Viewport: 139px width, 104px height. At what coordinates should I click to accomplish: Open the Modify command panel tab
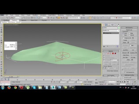106,25
